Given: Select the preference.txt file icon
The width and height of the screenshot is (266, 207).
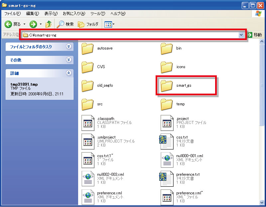Looking at the screenshot, I should (166, 179).
